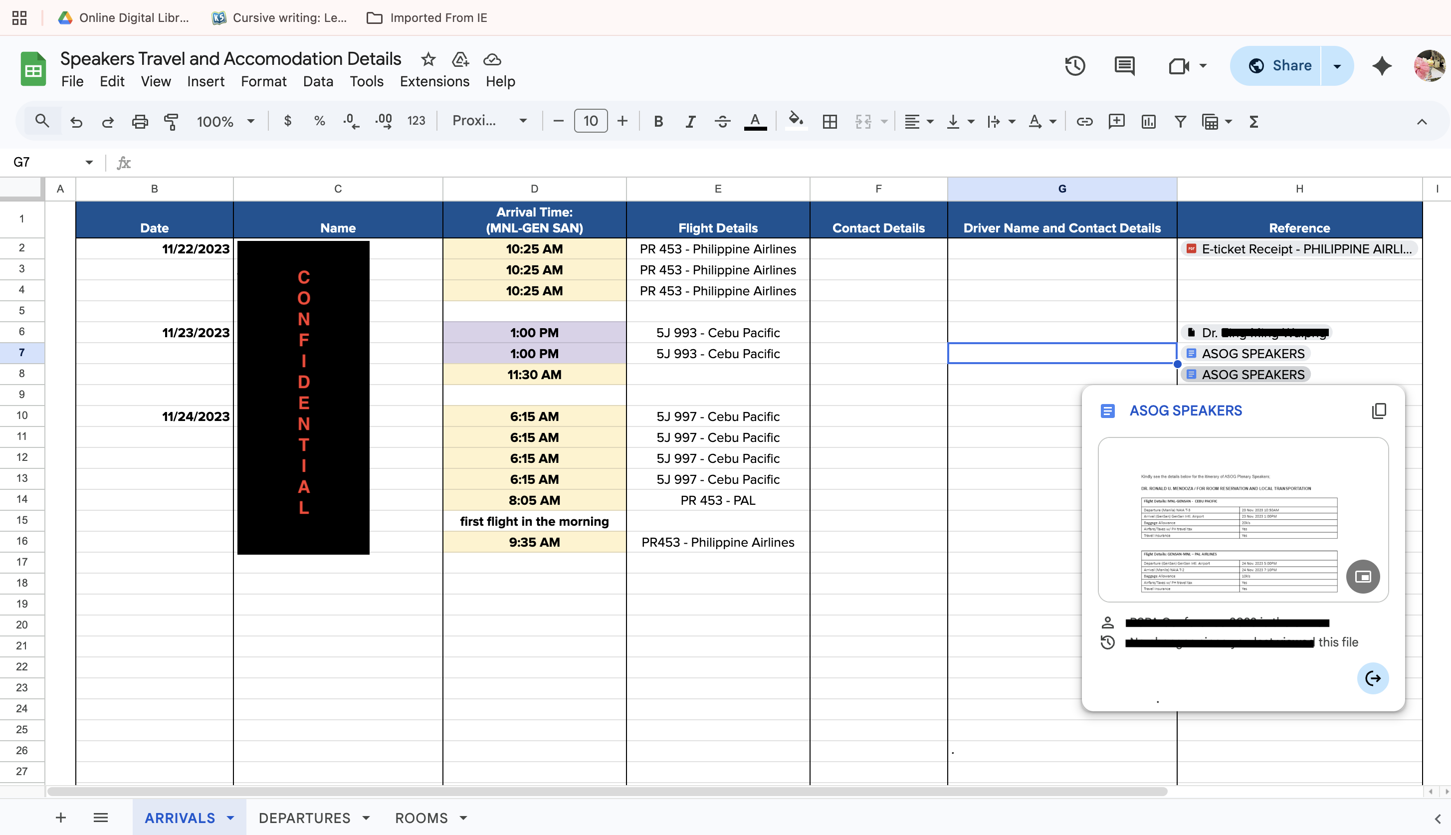The image size is (1451, 835).
Task: Toggle bold formatting
Action: [658, 121]
